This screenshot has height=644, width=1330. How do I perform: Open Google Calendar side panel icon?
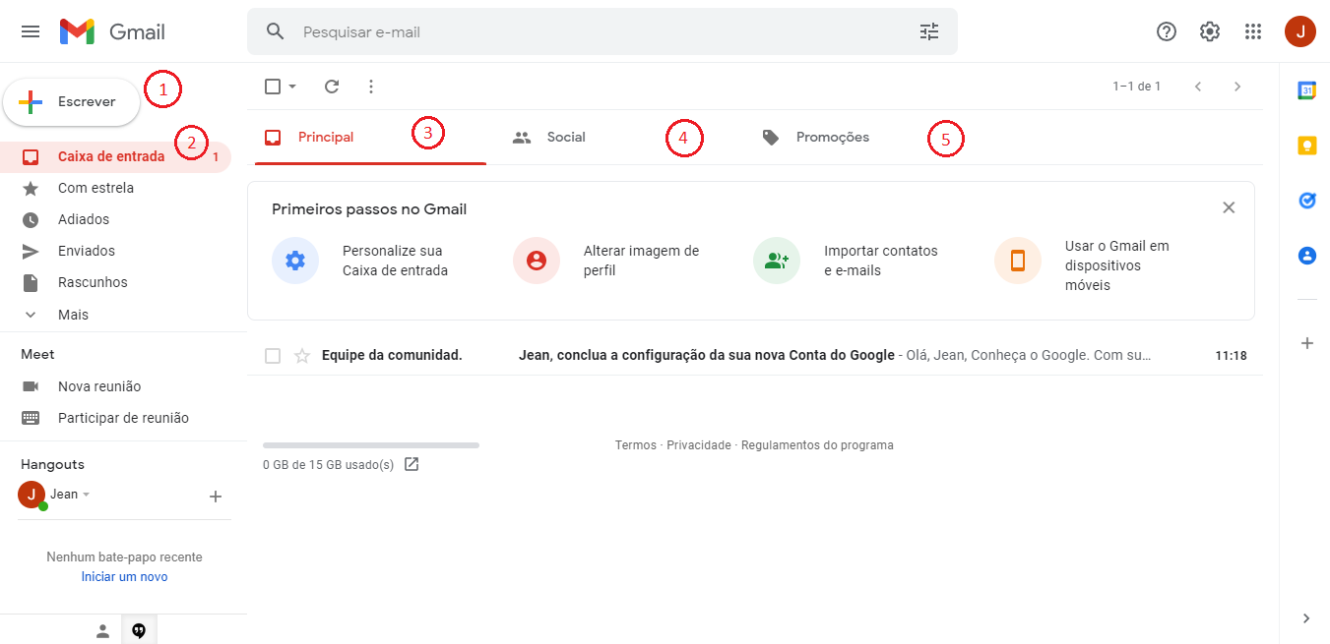pyautogui.click(x=1307, y=90)
